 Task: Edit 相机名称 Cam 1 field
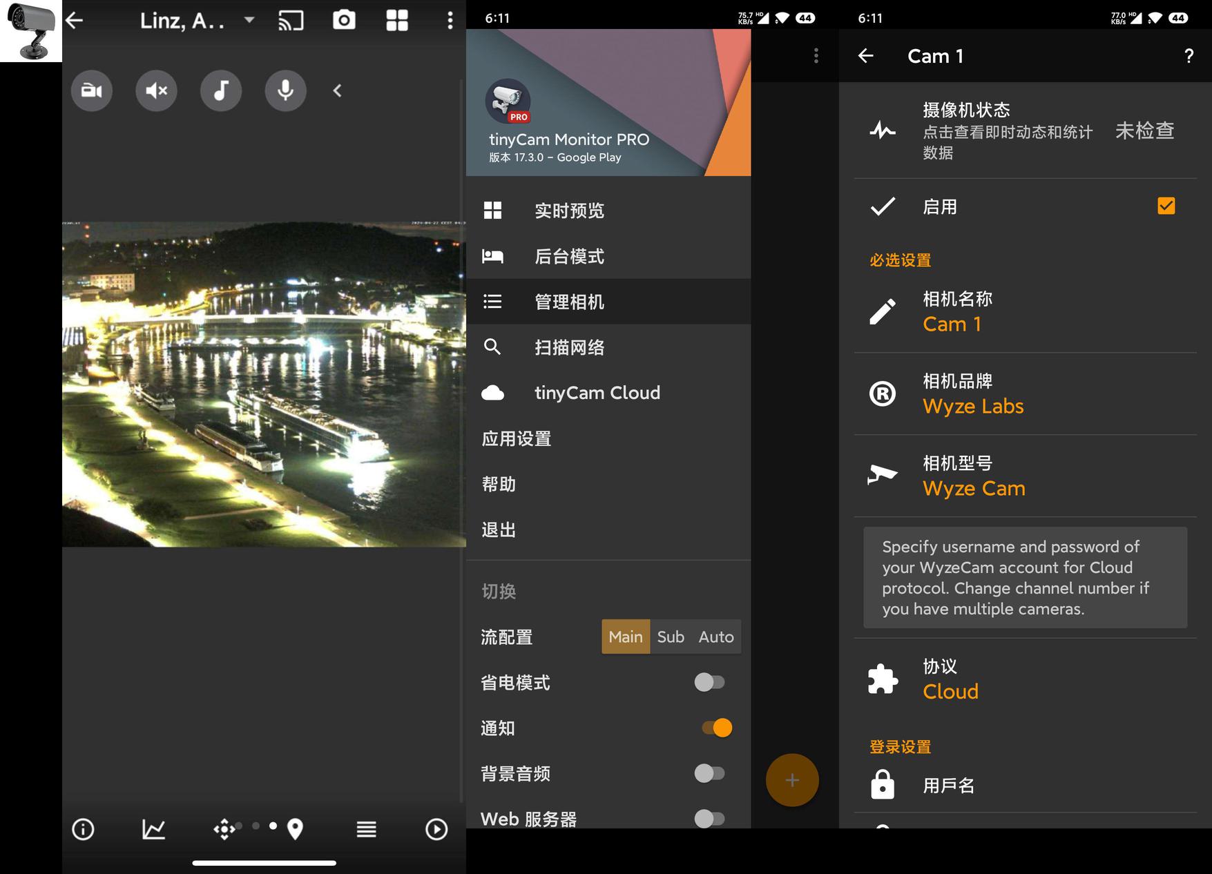pos(1026,311)
